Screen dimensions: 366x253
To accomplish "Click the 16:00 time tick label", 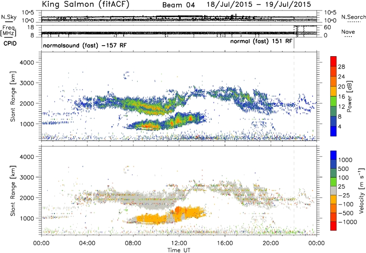I will click(225, 243).
